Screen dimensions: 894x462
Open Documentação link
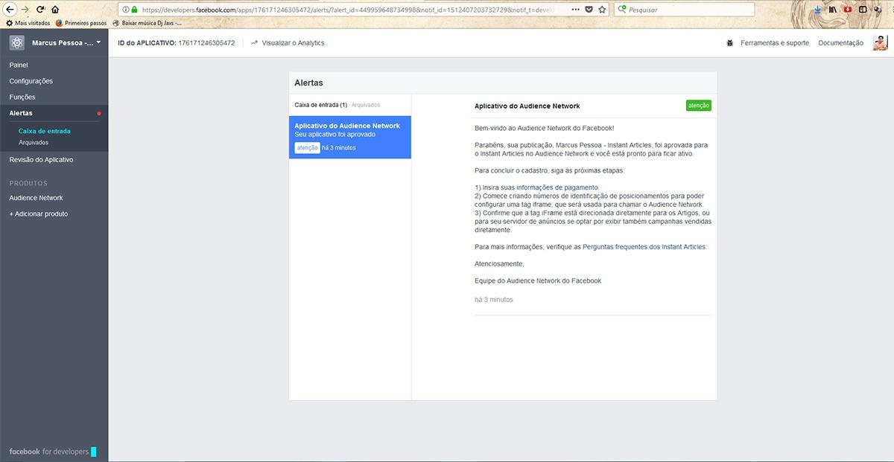click(x=840, y=43)
